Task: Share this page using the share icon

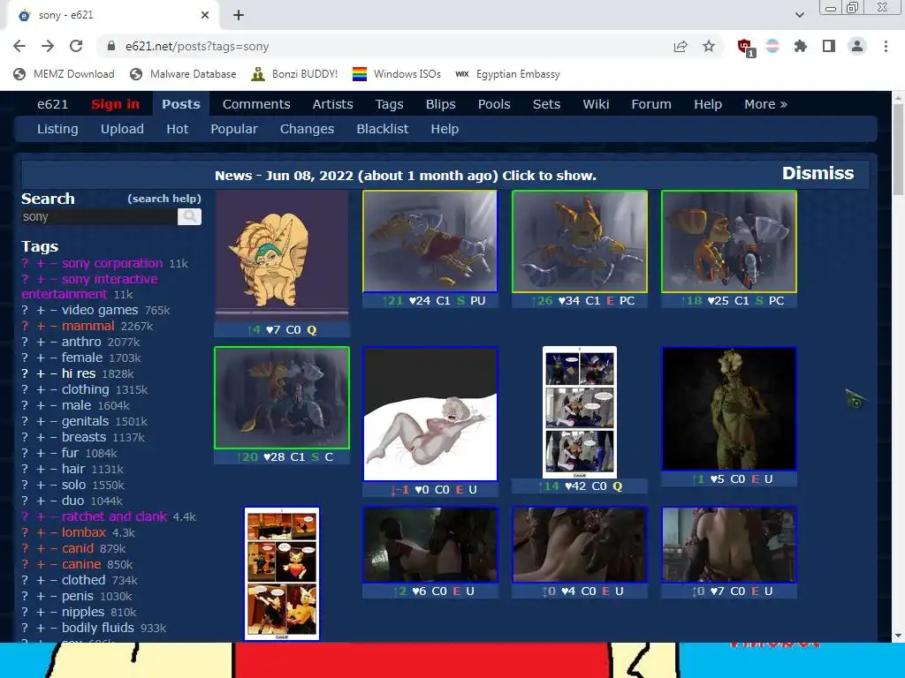Action: point(681,46)
